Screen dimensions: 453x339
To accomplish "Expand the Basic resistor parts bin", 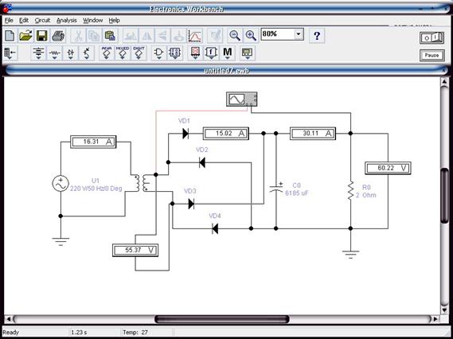I will tap(54, 53).
